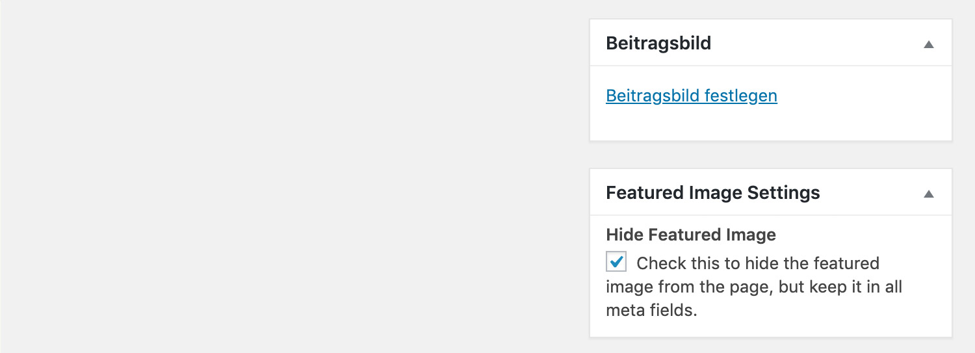Viewport: 975px width, 353px height.
Task: Collapse the Featured Image Settings panel arrow
Action: point(929,194)
